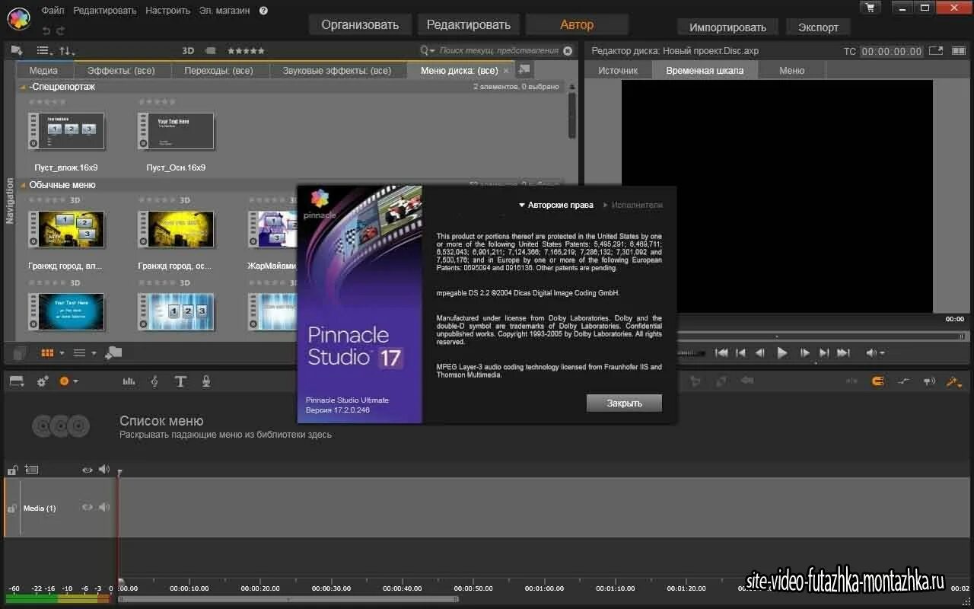
Task: Open the shopping cart icon
Action: (x=870, y=8)
